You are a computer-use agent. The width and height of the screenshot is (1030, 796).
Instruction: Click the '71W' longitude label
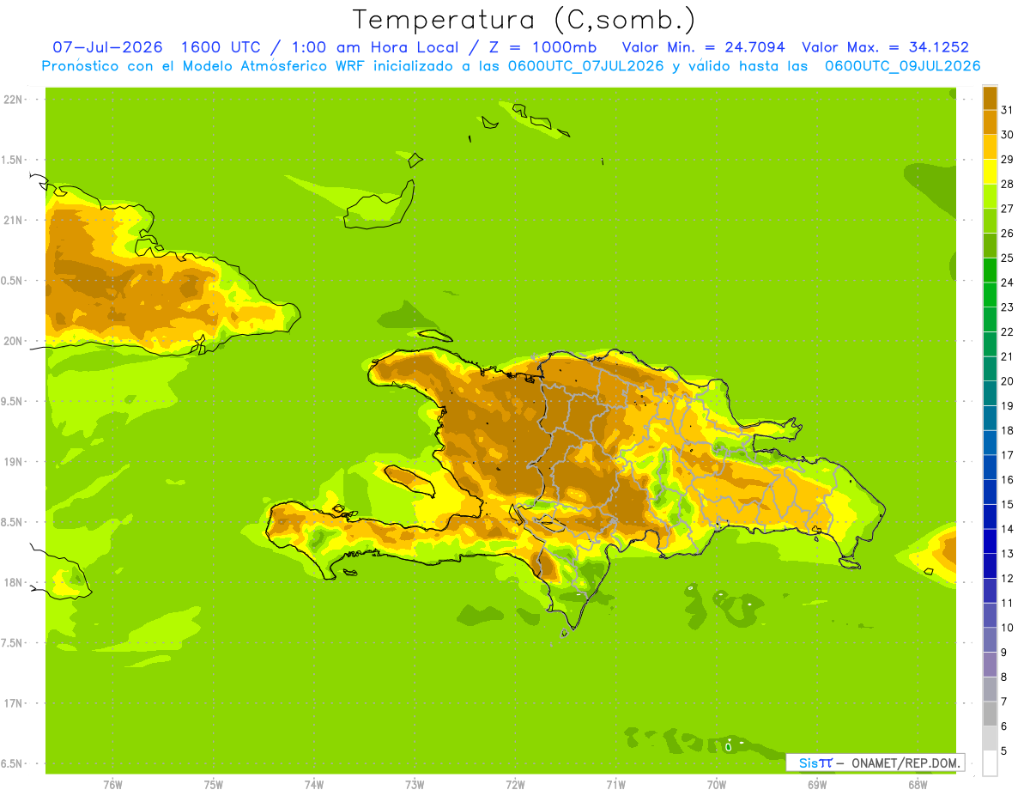615,784
